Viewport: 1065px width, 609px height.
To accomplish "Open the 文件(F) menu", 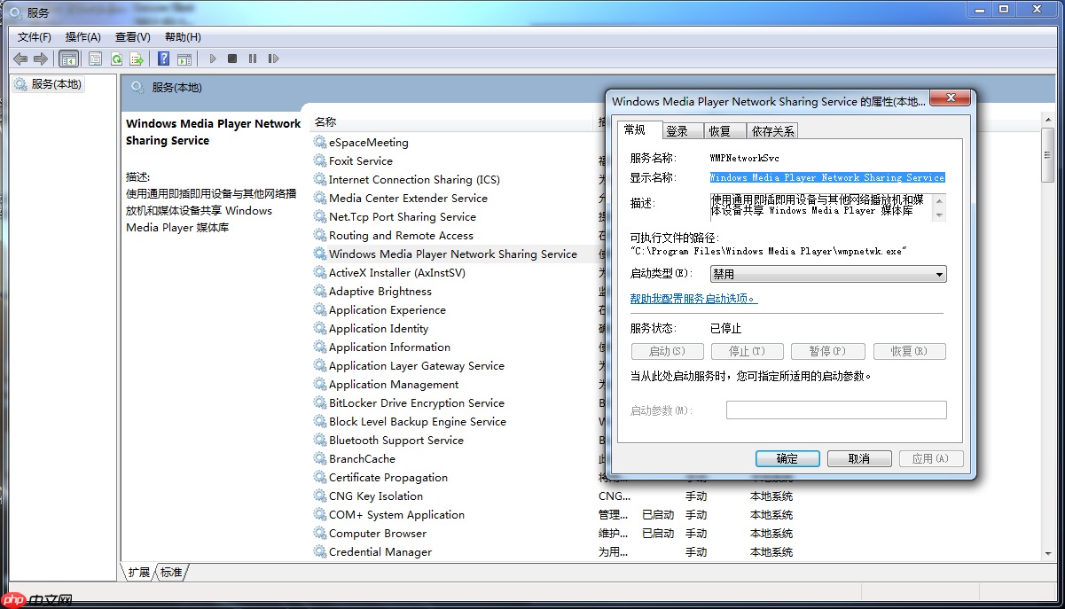I will pyautogui.click(x=35, y=37).
